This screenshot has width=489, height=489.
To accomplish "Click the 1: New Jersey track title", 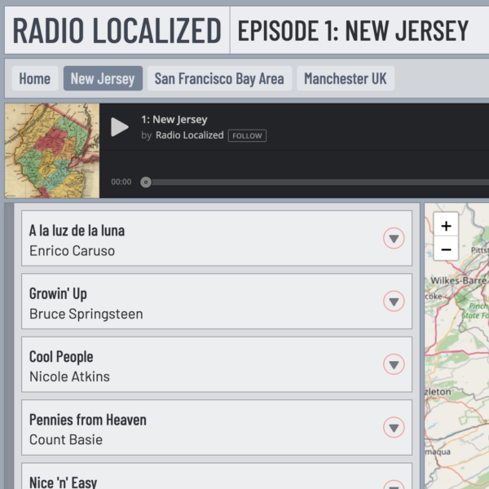I will [x=174, y=120].
